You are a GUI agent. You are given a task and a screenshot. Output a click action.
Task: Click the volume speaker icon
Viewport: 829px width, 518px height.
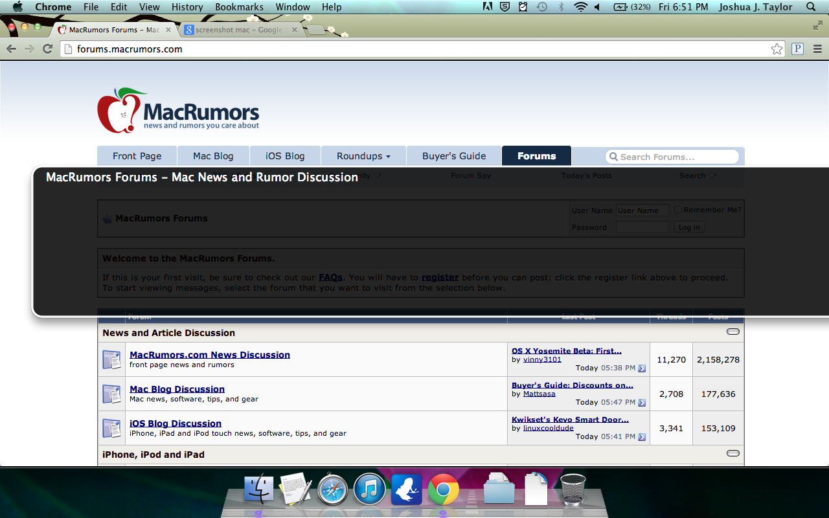coord(597,6)
